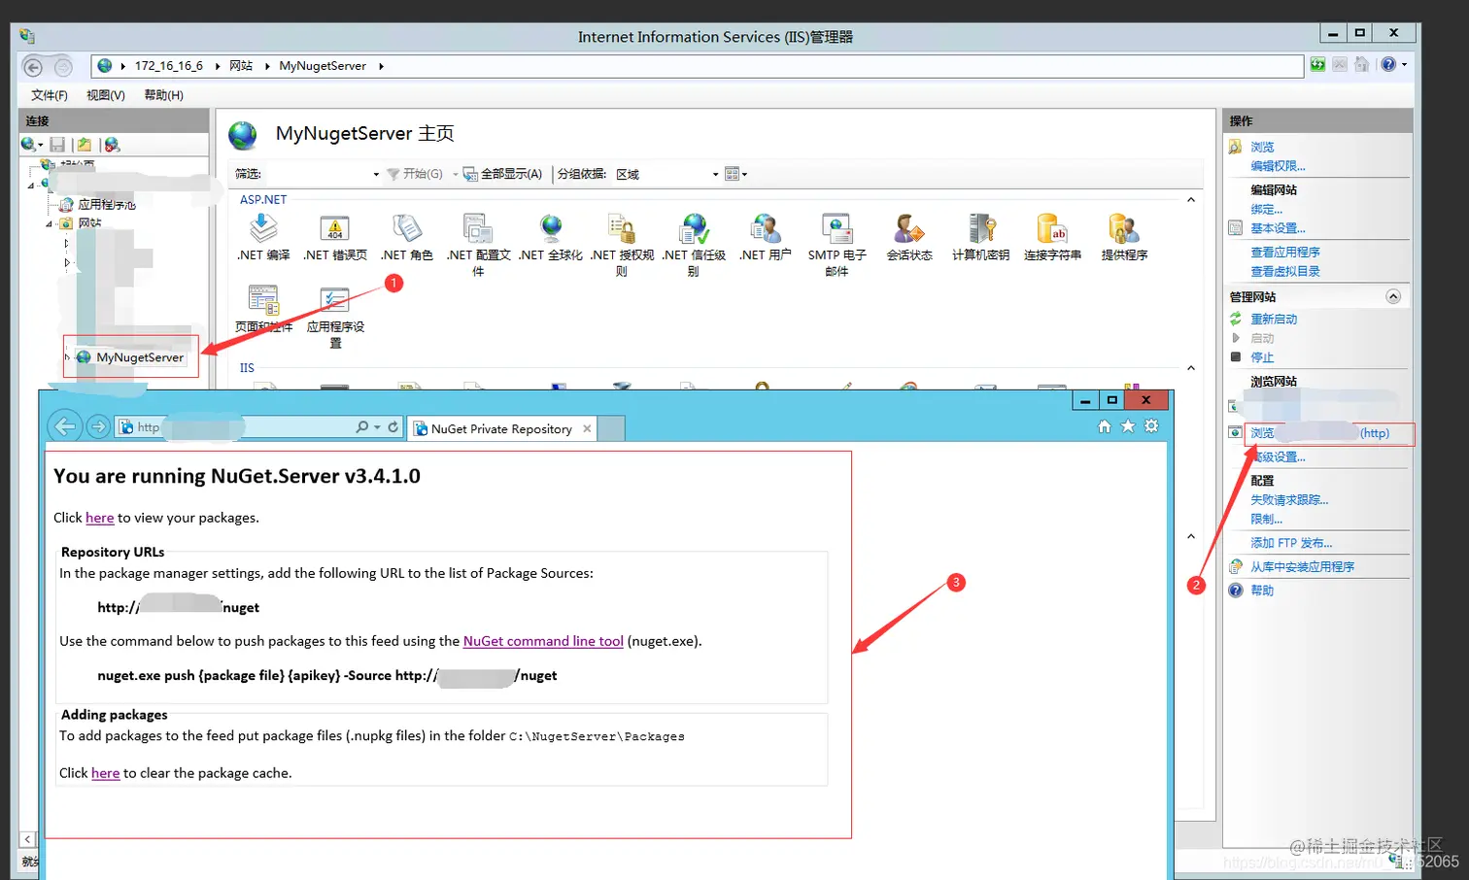Click 'here' link to clear package cache
This screenshot has height=880, width=1469.
105,773
